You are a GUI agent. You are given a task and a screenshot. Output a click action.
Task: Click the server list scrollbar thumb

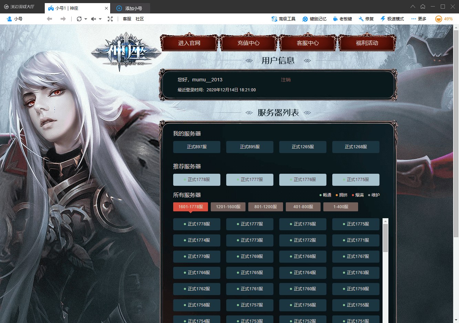[385, 238]
